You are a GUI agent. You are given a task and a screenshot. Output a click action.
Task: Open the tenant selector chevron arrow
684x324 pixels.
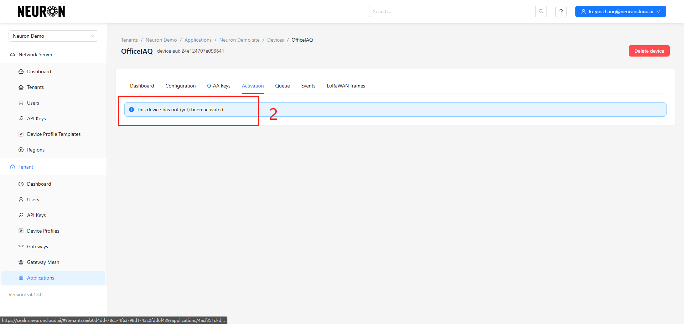[92, 36]
